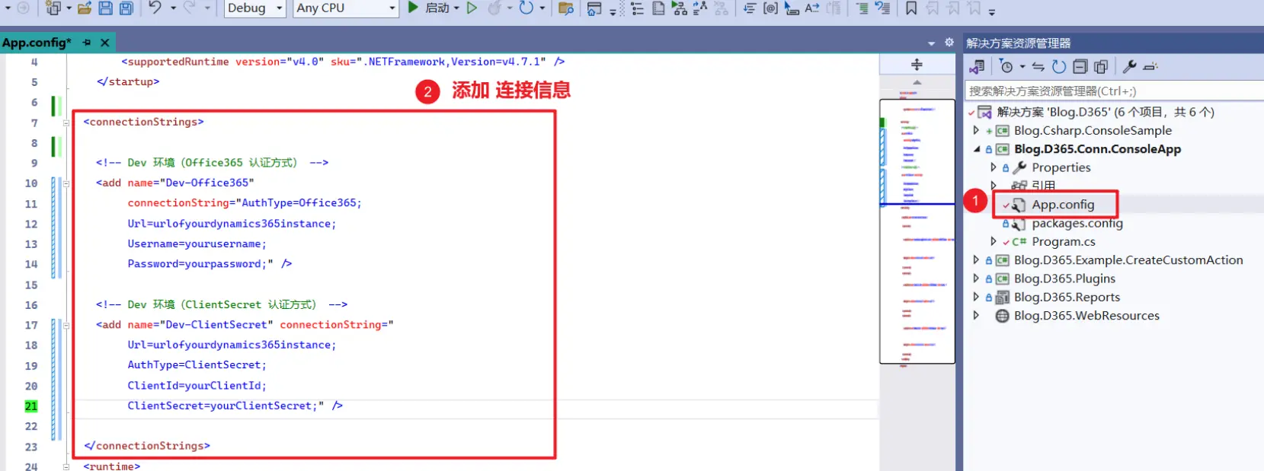This screenshot has width=1264, height=471.
Task: Toggle Show All Files in Solution Explorer
Action: coord(1101,67)
